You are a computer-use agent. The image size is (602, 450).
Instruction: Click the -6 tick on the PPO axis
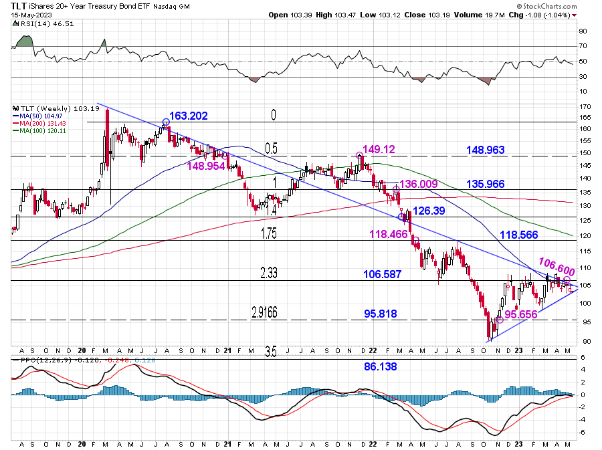pyautogui.click(x=582, y=433)
